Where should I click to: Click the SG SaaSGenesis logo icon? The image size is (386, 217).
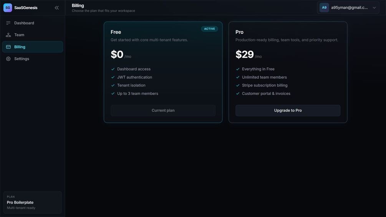tap(8, 8)
